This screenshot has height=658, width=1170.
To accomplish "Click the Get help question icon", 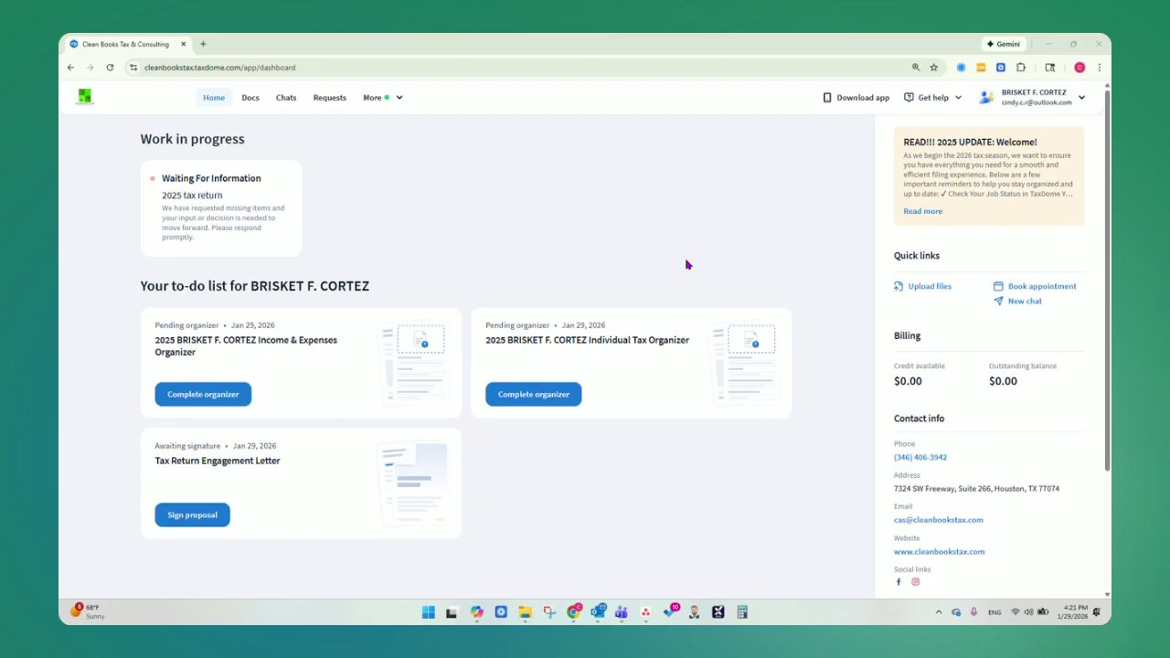I will click(909, 97).
